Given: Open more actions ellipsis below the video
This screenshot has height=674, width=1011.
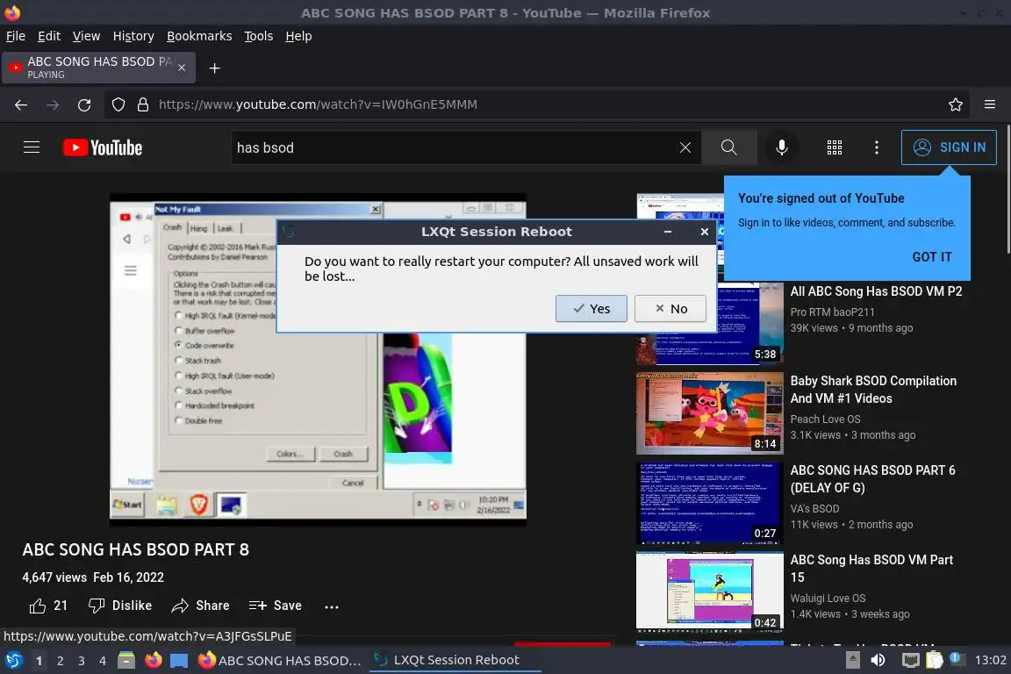Looking at the screenshot, I should 332,606.
